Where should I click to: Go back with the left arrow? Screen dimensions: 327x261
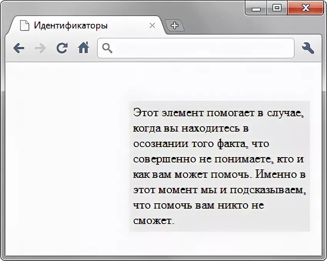(19, 49)
